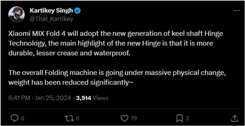Click the Kartikey Singh display name
The width and height of the screenshot is (245, 126).
pos(51,11)
